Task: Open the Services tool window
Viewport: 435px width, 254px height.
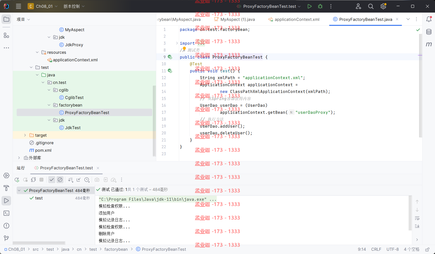Action: pyautogui.click(x=6, y=175)
